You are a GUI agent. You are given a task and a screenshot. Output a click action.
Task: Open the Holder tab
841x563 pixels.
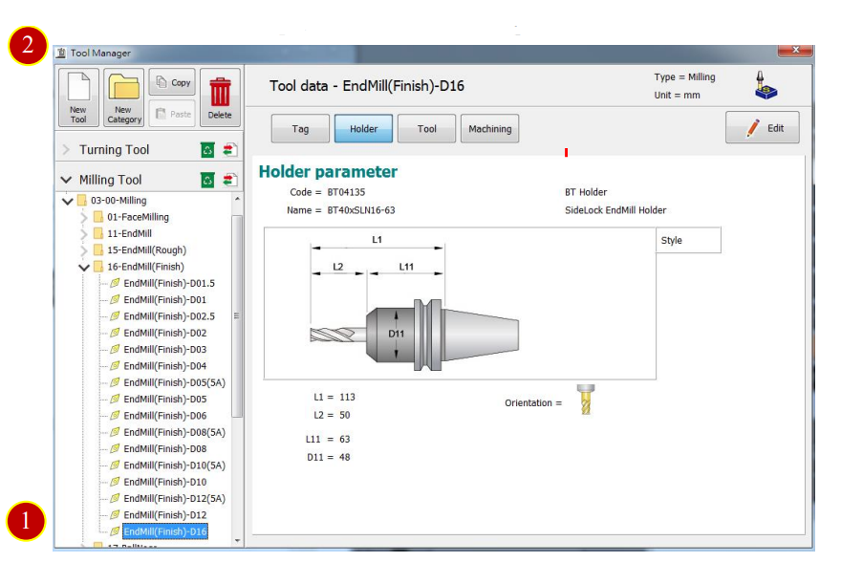tap(364, 129)
